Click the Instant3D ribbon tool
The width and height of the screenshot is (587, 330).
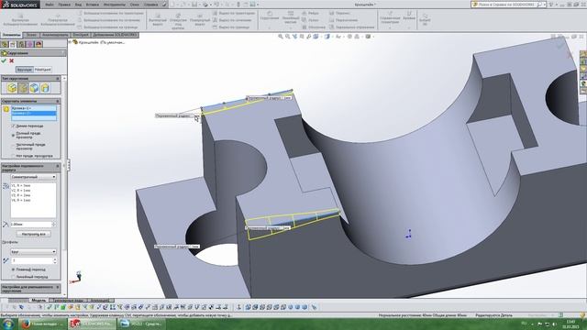[x=425, y=19]
